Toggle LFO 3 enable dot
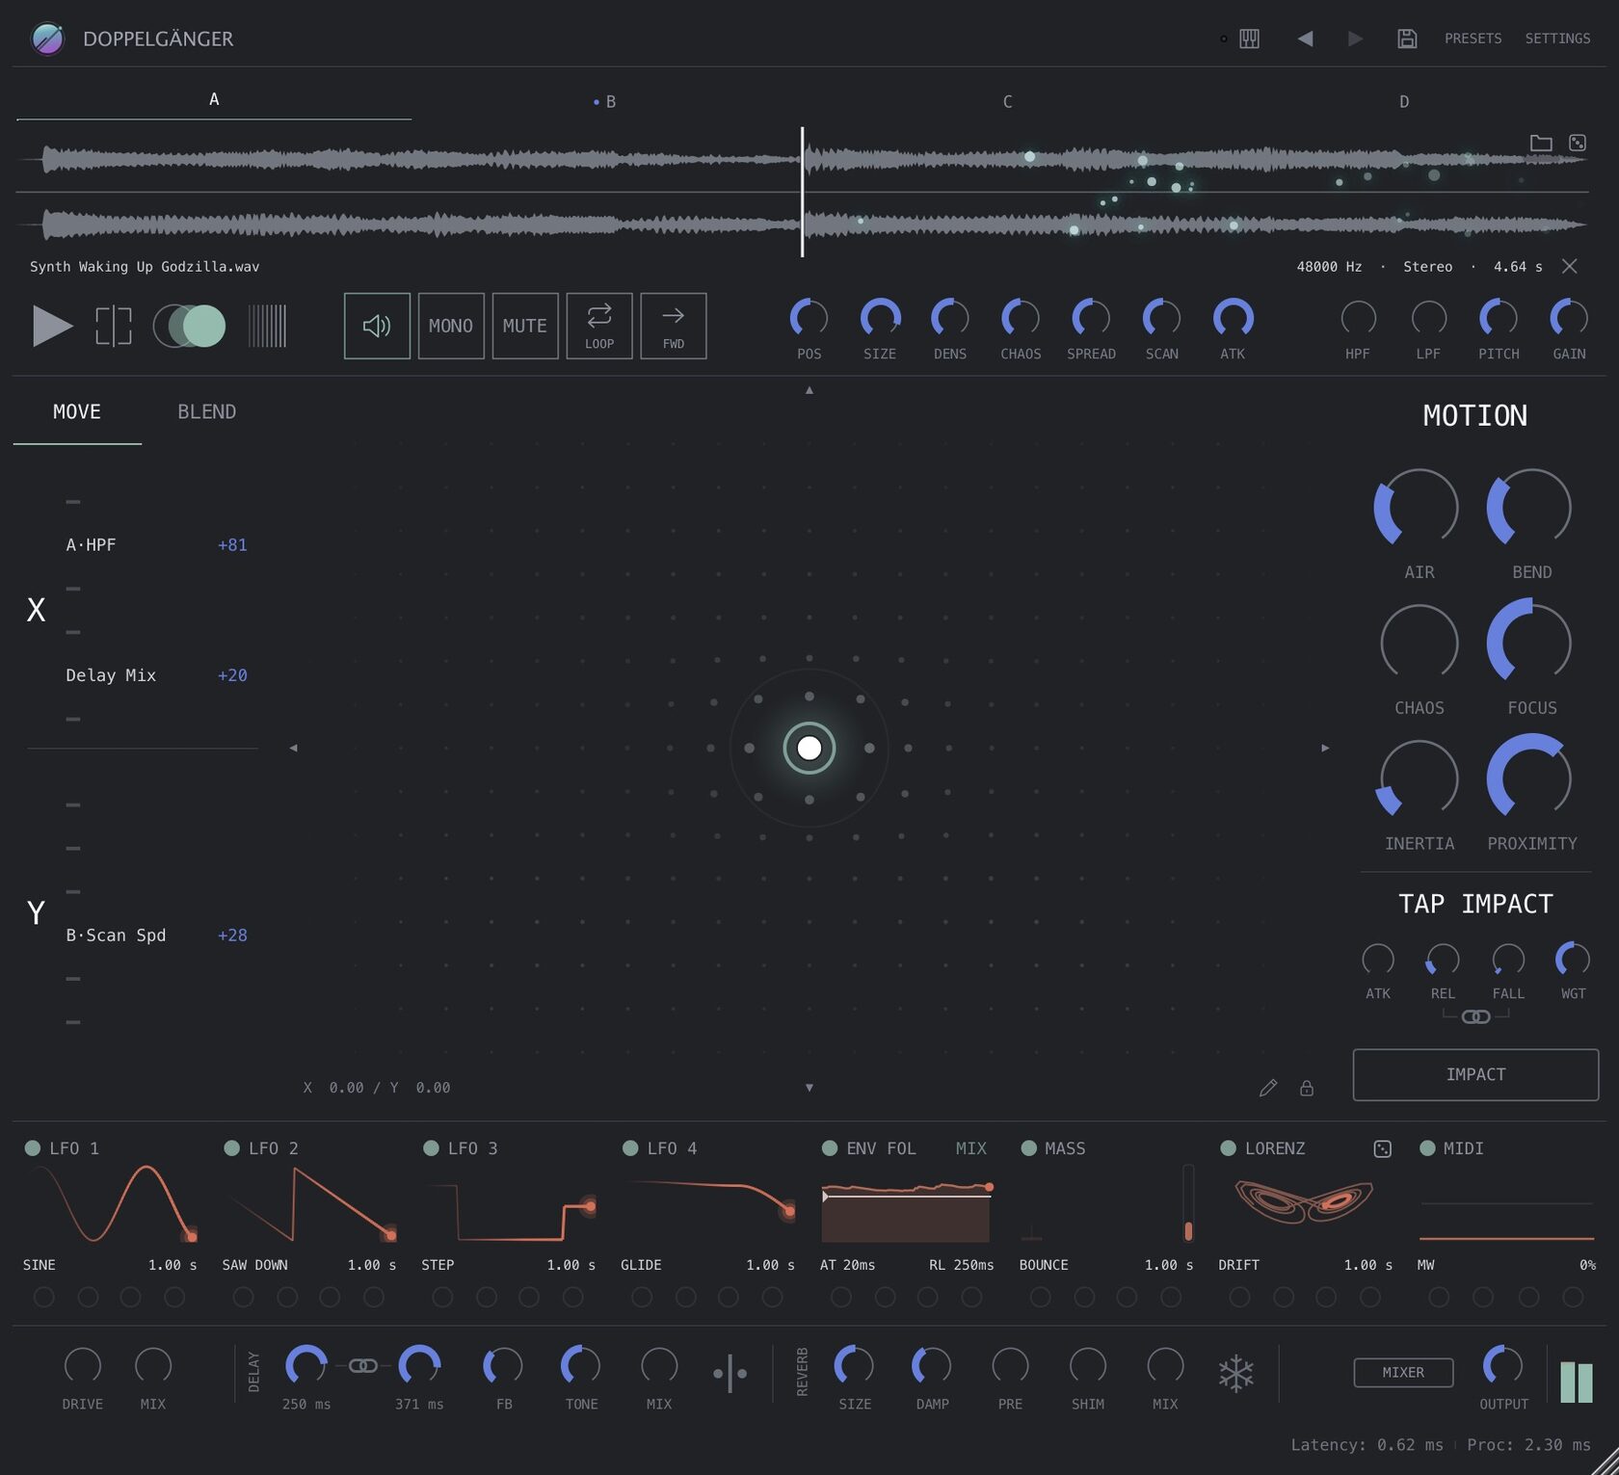Image resolution: width=1619 pixels, height=1475 pixels. [x=431, y=1148]
